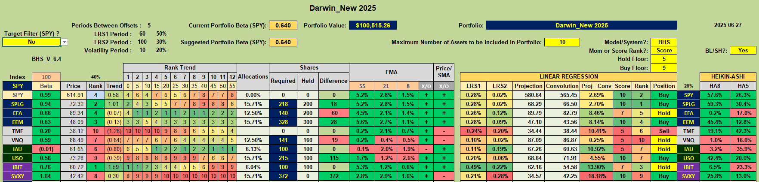Select the Current Portfolio Beta value cell
This screenshot has width=759, height=182.
tap(283, 25)
